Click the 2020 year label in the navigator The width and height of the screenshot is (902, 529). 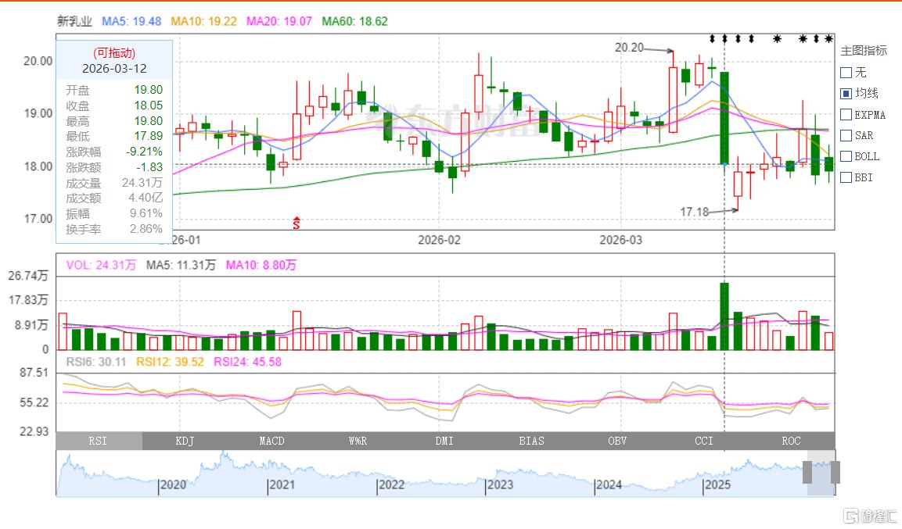[173, 484]
